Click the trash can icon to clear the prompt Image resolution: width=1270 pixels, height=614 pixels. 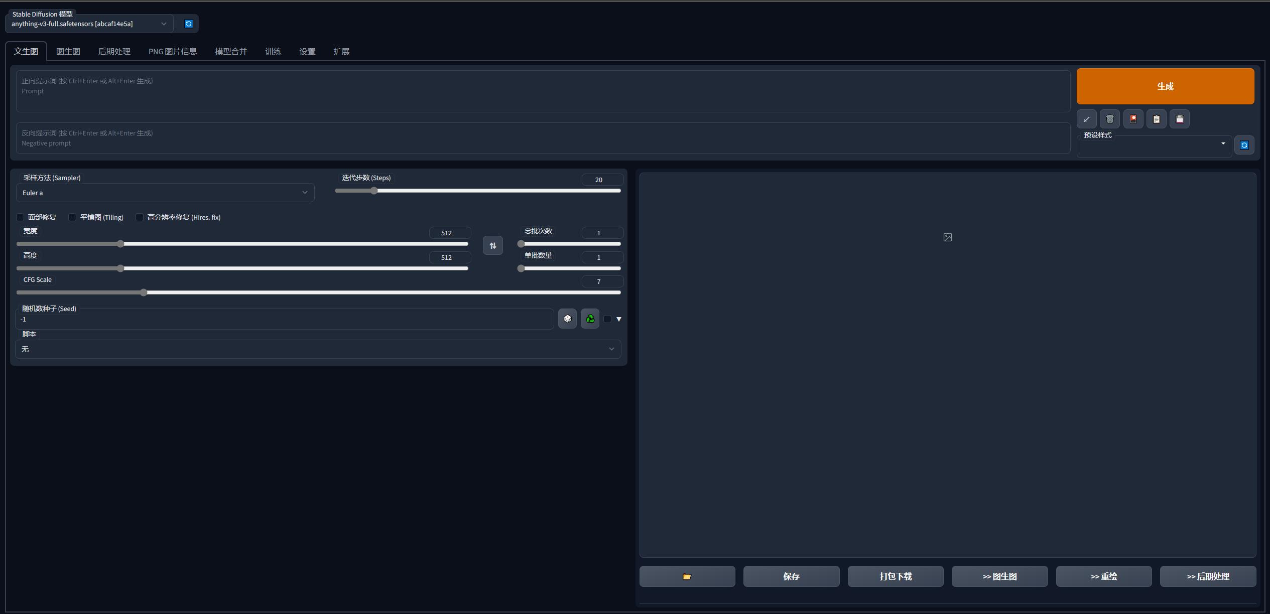pyautogui.click(x=1109, y=119)
